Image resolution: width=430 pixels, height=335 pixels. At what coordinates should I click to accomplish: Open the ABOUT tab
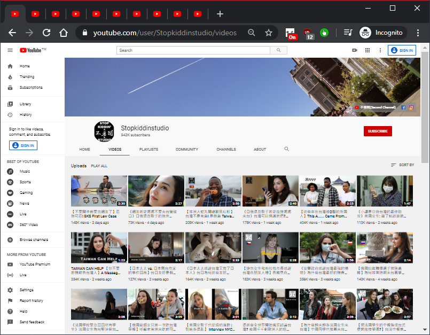pos(260,150)
